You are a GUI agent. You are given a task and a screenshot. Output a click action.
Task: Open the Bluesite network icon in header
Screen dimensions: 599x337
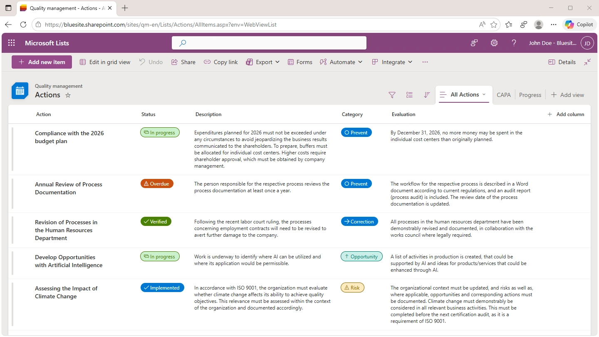pyautogui.click(x=474, y=43)
